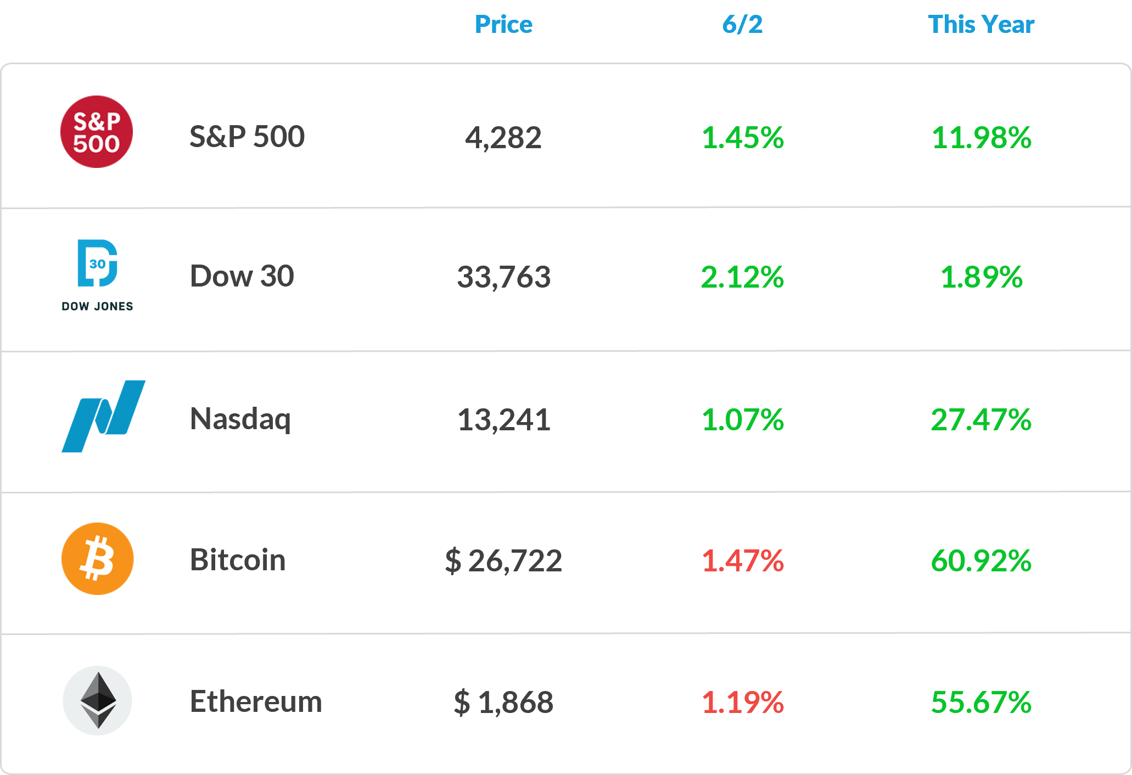Screen dimensions: 1132x775
Task: Open the S&P 500 name label
Action: pyautogui.click(x=247, y=136)
